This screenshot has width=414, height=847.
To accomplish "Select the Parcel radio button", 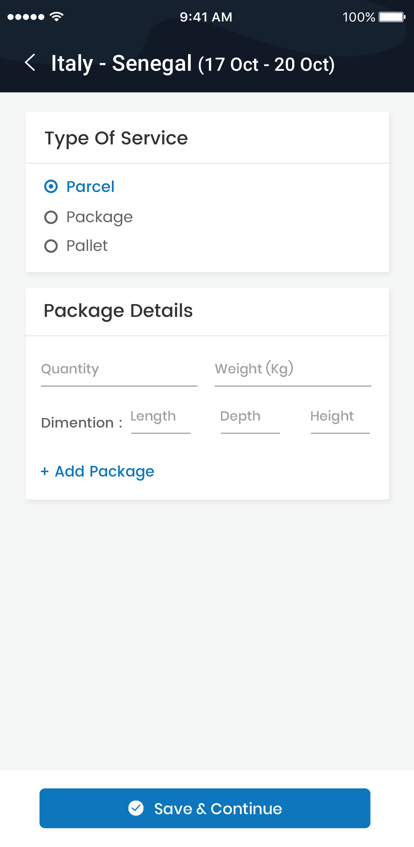I will click(51, 187).
